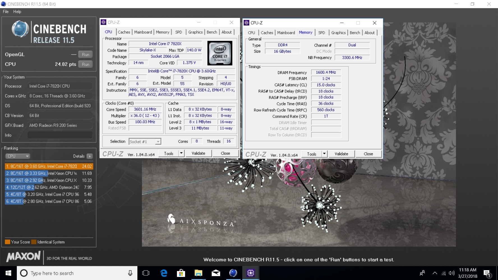The image size is (498, 280).
Task: Open the taskbar clock and date
Action: pos(468,273)
